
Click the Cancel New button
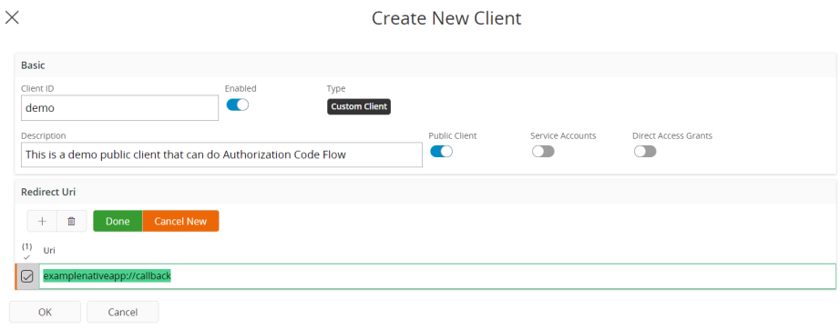point(180,221)
